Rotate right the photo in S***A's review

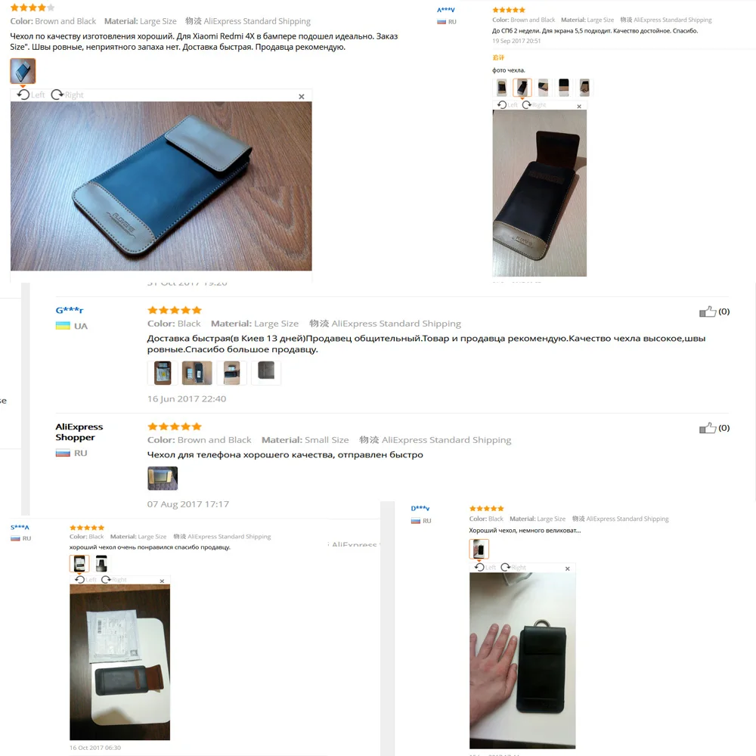click(114, 580)
